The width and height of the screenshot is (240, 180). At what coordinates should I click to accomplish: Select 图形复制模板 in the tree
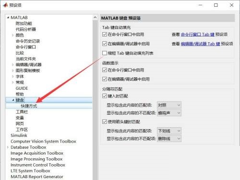tap(28, 71)
